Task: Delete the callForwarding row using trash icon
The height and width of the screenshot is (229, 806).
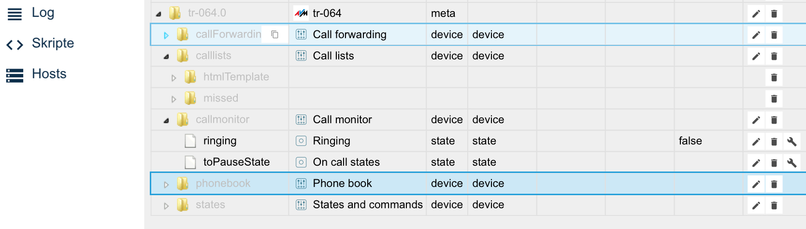Action: click(774, 35)
